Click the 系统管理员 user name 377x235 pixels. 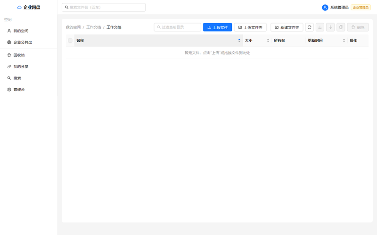(x=339, y=8)
